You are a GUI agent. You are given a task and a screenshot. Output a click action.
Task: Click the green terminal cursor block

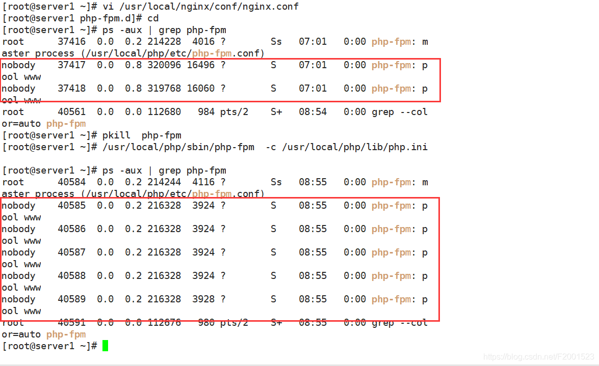[106, 346]
